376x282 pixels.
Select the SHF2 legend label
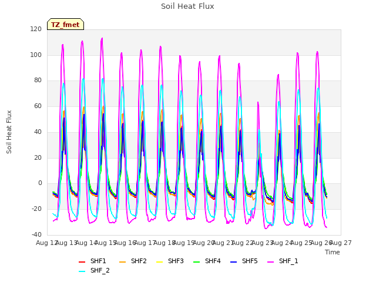coord(139,261)
